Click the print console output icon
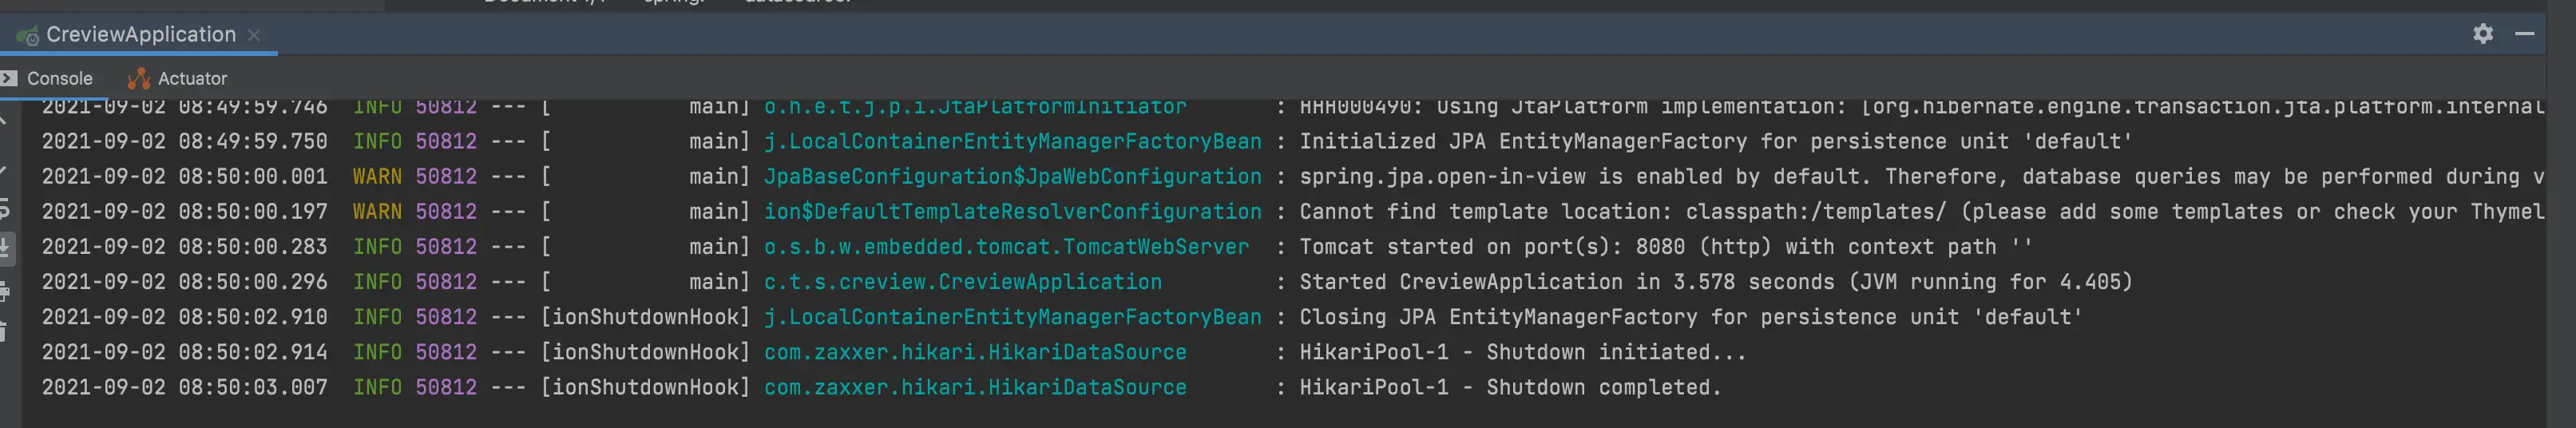The width and height of the screenshot is (2576, 428). point(4,292)
